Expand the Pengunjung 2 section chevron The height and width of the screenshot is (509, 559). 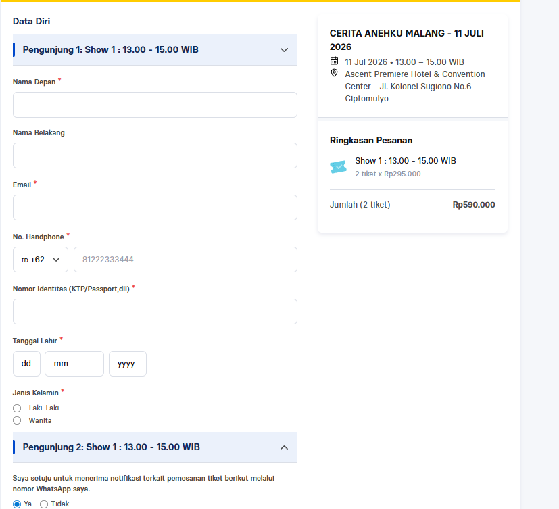[284, 447]
